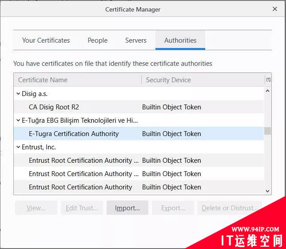This screenshot has width=286, height=249.
Task: Select the last Entrust Root Certification Authority row
Action: (x=139, y=187)
